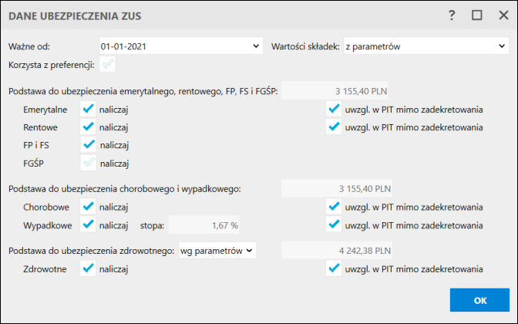Toggle Korzysta z preferencji checkbox
Screen dimensions: 518x324
tap(107, 65)
